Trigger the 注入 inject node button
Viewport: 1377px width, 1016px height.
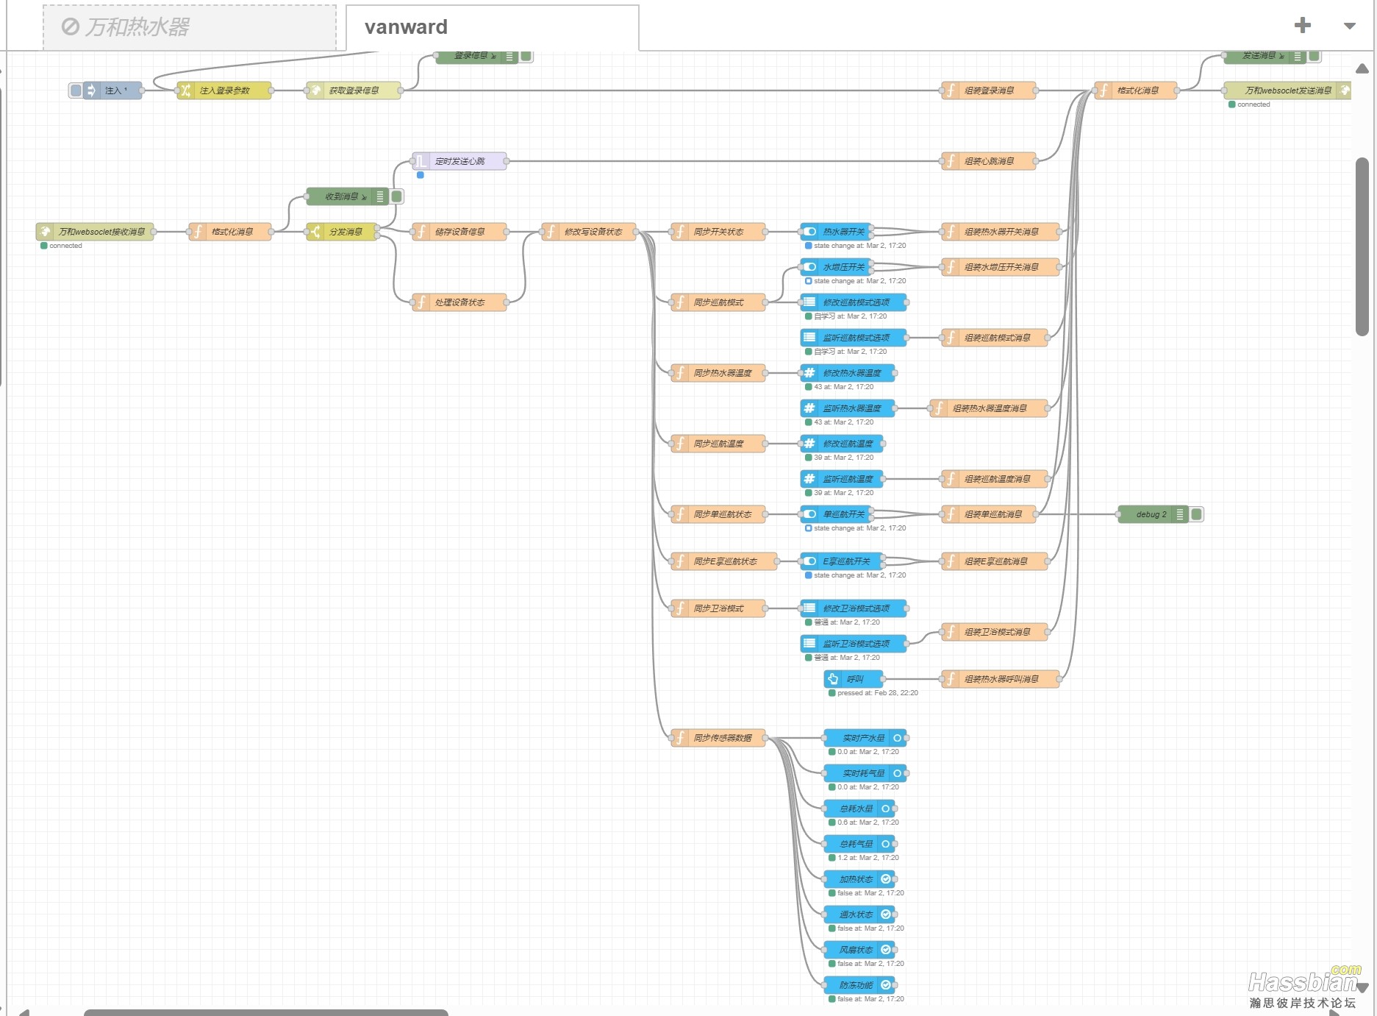pyautogui.click(x=76, y=90)
